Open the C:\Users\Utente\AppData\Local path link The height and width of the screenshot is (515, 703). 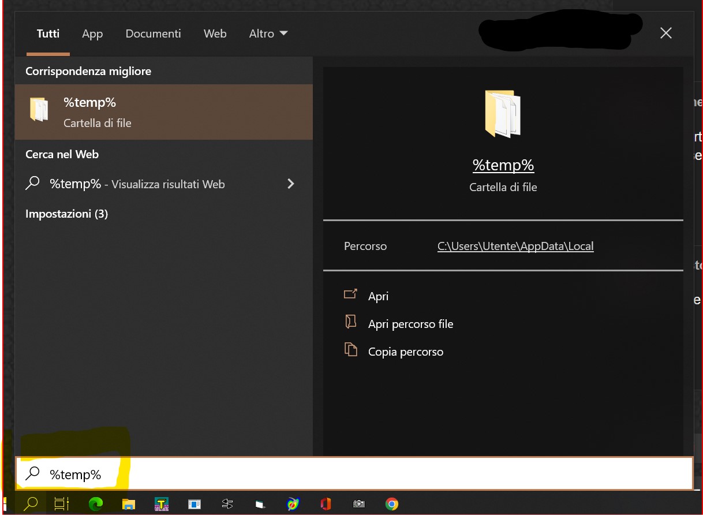coord(515,246)
